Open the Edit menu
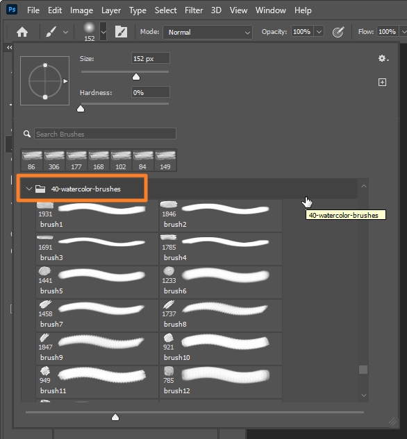The image size is (407, 439). click(55, 10)
